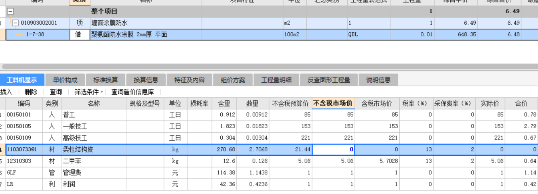Click the LR code cell

click(x=24, y=185)
